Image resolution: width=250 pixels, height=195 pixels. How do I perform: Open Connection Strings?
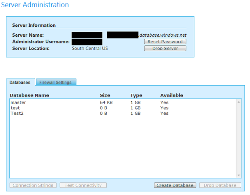click(33, 185)
